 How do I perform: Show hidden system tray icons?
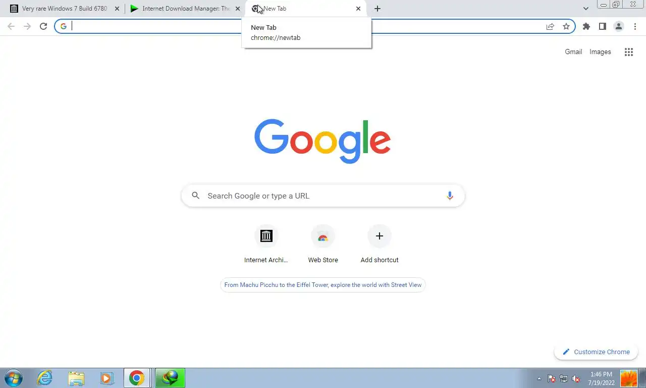tap(539, 378)
